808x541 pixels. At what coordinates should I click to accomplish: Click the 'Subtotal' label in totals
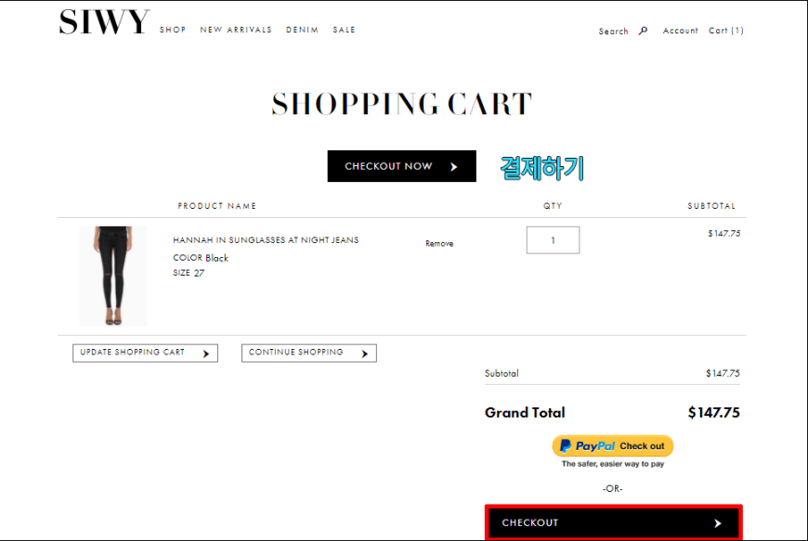[x=502, y=374]
